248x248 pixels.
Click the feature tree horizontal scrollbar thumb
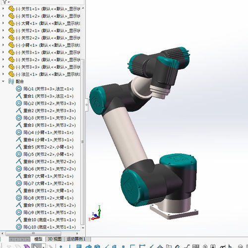[x=33, y=234]
